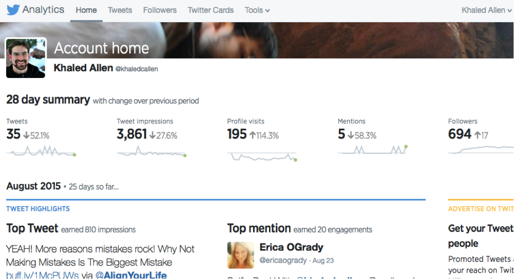Viewport: 514px width, 279px height.
Task: Click the profile visits up arrow 114.3%
Action: point(264,135)
